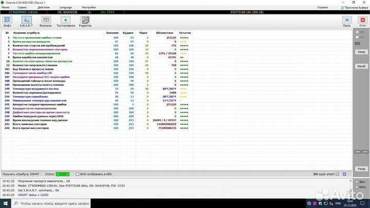The image size is (370, 208).
Task: Open the Меню menu
Action: (x=6, y=8)
